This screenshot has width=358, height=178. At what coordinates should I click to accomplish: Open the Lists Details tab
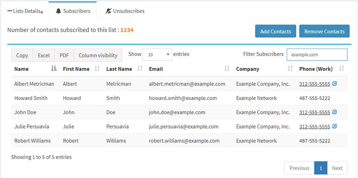tap(25, 11)
